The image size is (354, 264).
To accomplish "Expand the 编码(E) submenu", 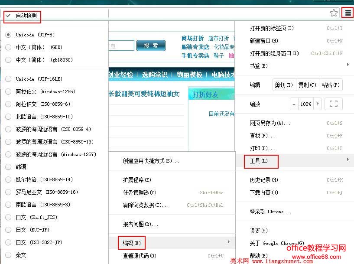I will pyautogui.click(x=131, y=243).
